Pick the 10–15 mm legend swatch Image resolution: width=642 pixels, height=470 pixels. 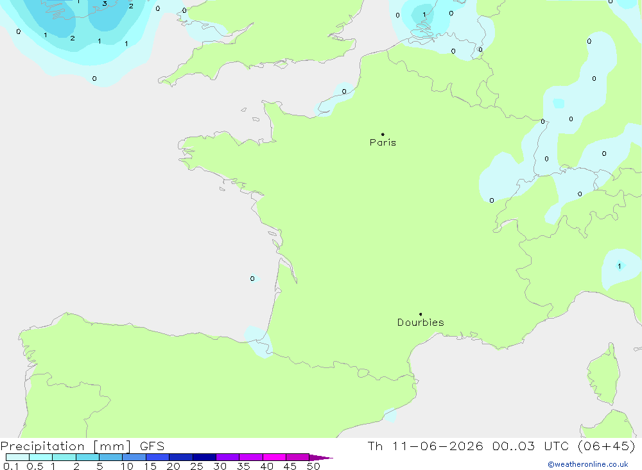click(x=134, y=457)
